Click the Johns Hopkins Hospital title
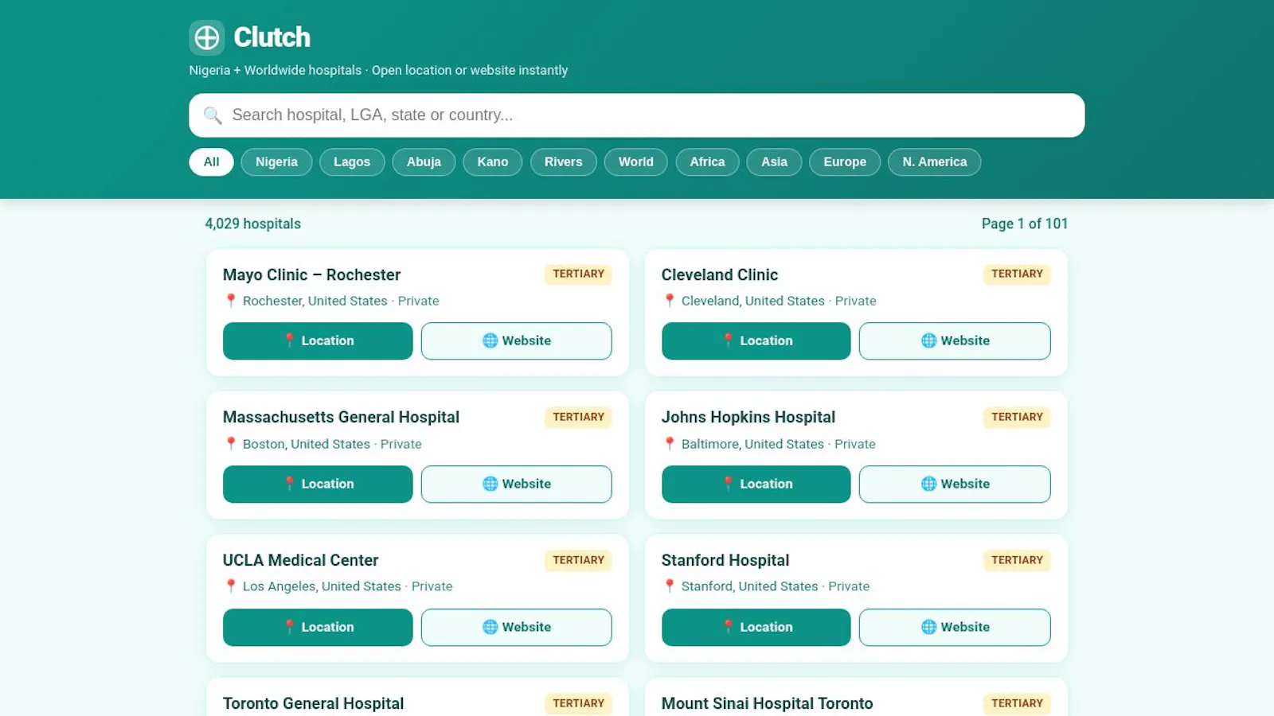 [748, 417]
